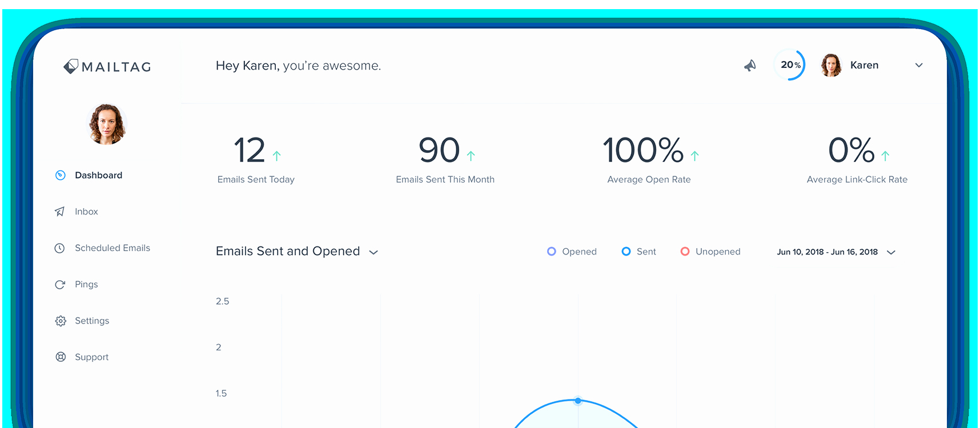Expand the Karen account menu chevron

919,65
